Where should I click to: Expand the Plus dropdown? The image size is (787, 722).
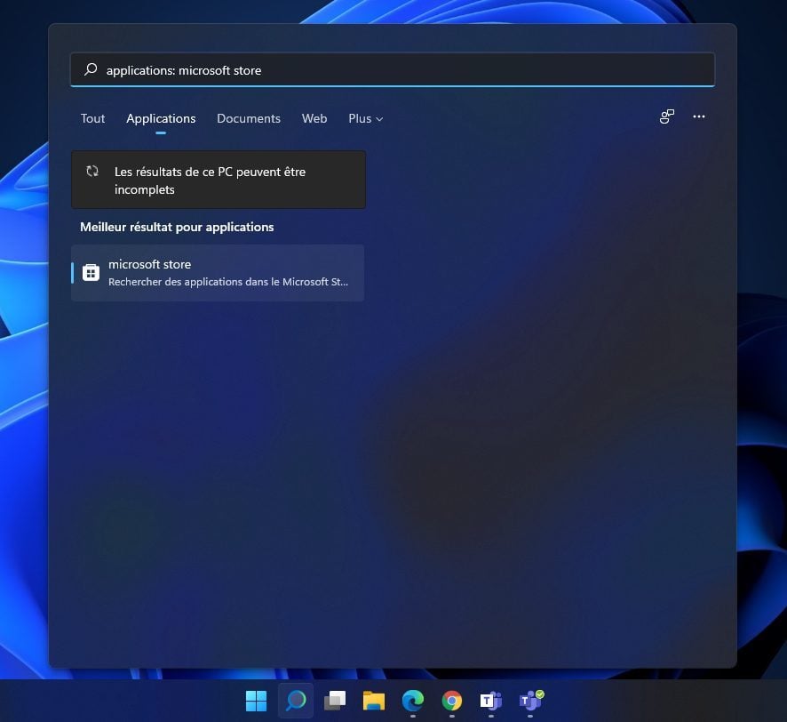[365, 118]
